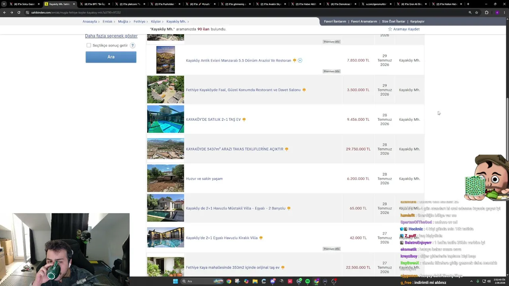Click the video icon on Kayaköy Antik Evleri listing
Screen dimensions: 509x286
300,60
